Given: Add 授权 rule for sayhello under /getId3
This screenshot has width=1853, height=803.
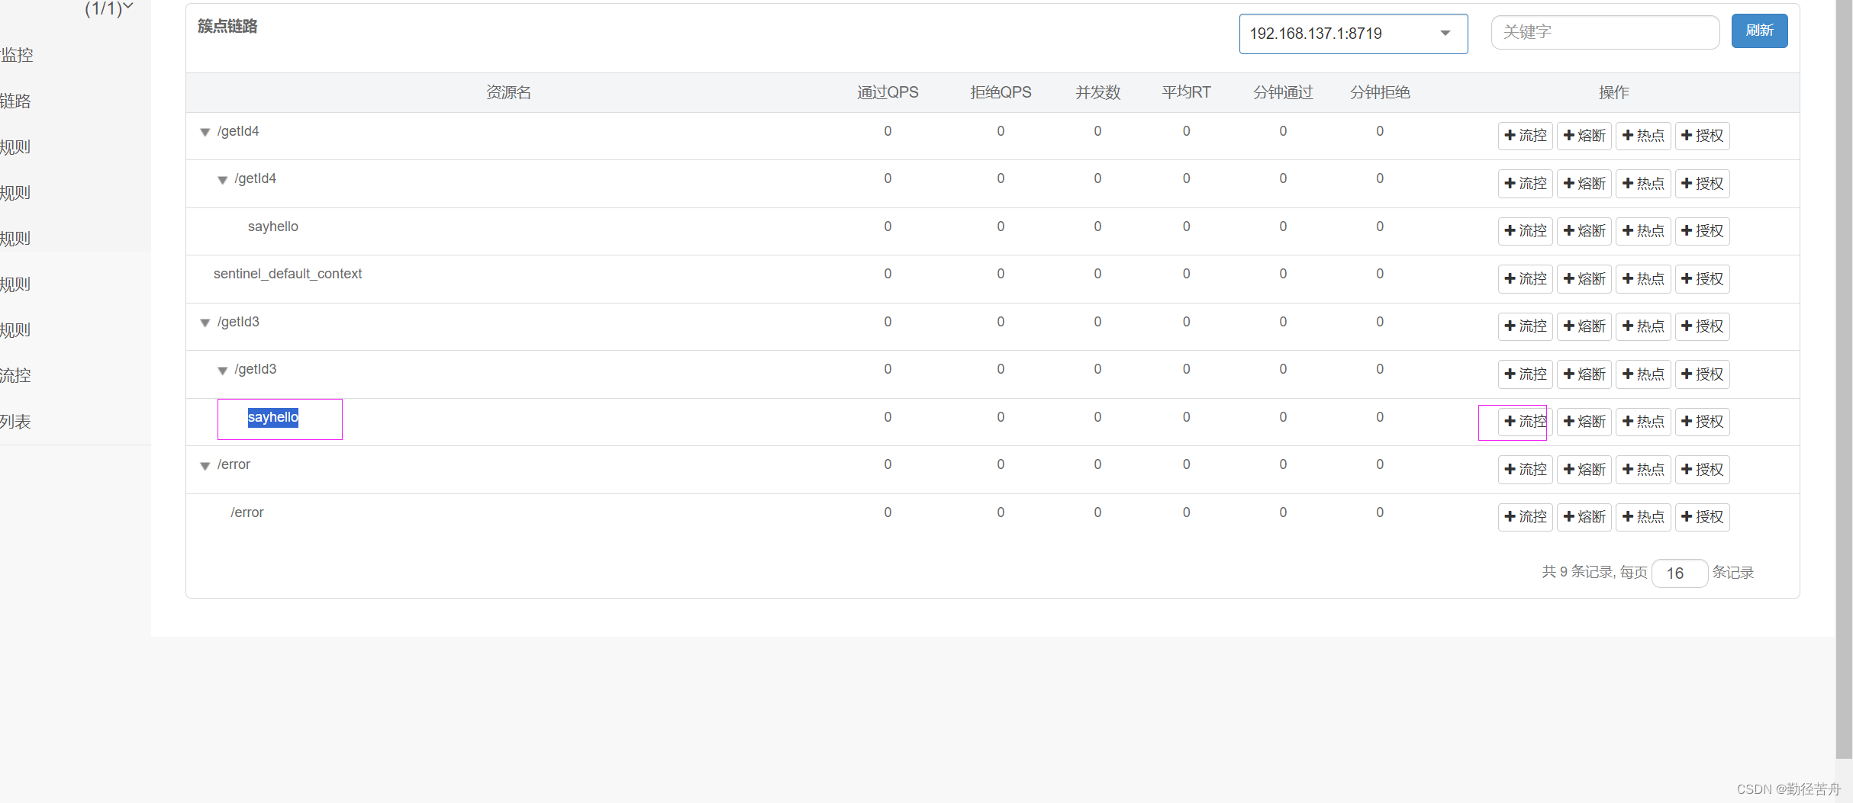Looking at the screenshot, I should coord(1702,422).
